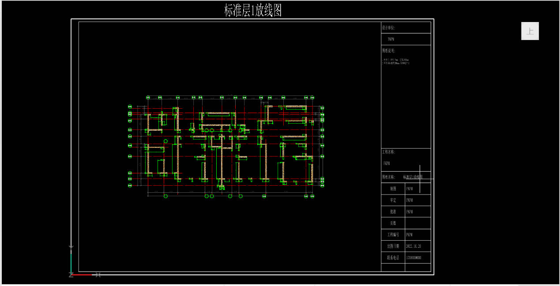Select the 工程名称 label
This screenshot has width=560, height=286.
(388, 152)
